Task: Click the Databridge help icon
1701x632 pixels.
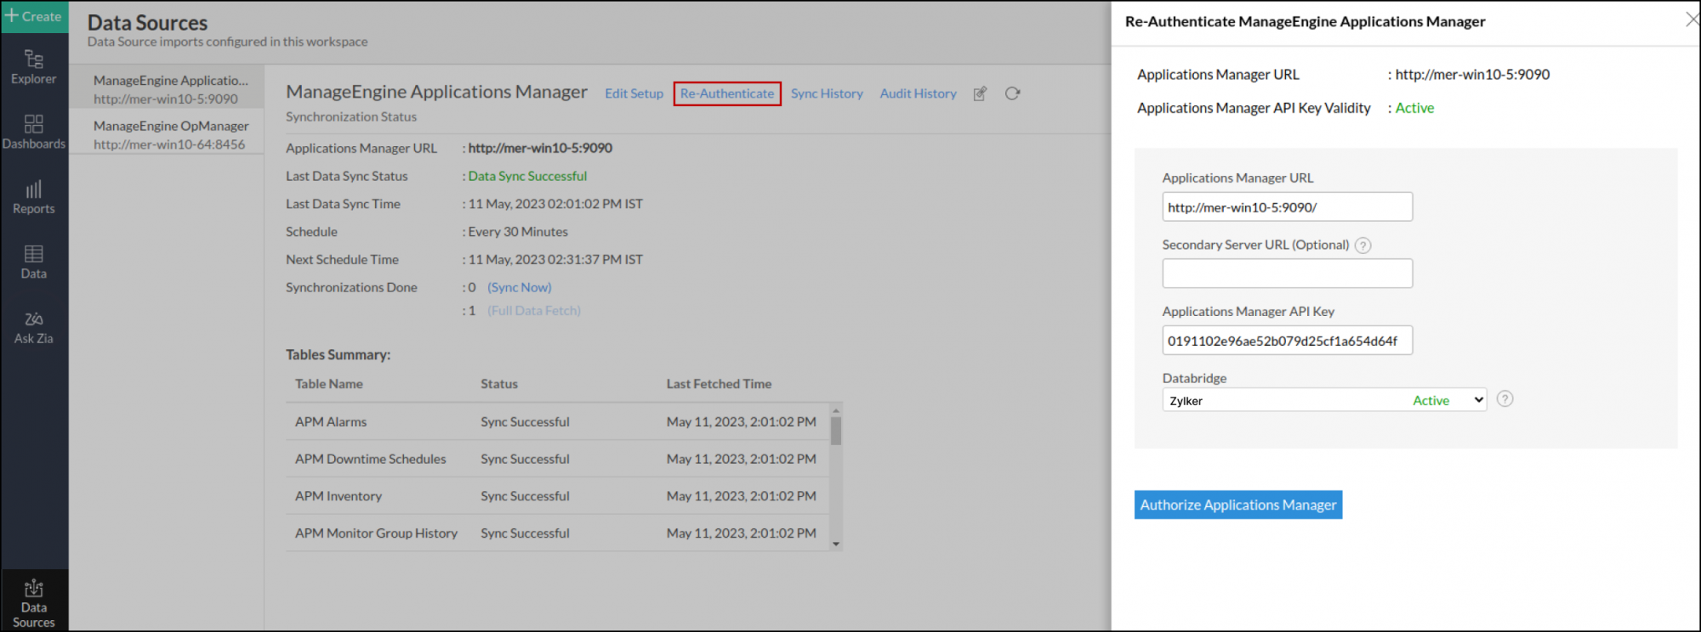Action: (1505, 399)
